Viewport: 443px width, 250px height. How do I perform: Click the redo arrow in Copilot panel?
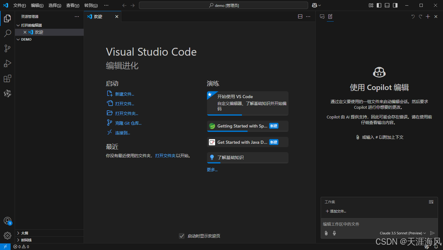pyautogui.click(x=421, y=17)
